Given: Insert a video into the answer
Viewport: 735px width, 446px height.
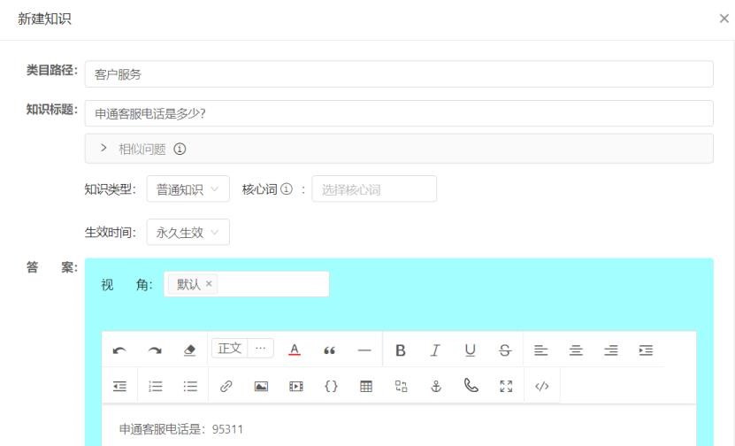Looking at the screenshot, I should [x=296, y=386].
